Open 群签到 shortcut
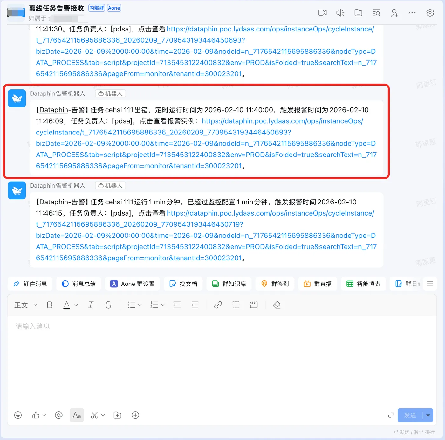 point(275,284)
